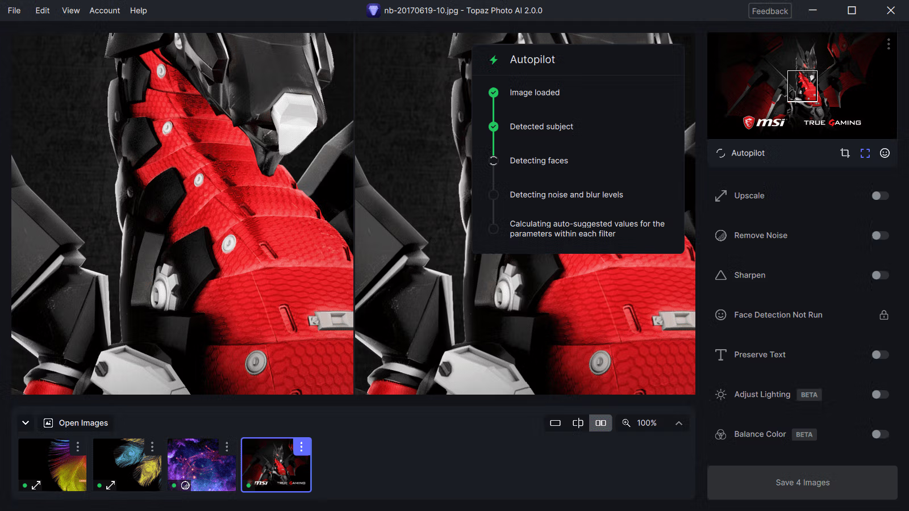This screenshot has height=511, width=909.
Task: Open options menu on galaxy thumbnail
Action: tap(227, 447)
